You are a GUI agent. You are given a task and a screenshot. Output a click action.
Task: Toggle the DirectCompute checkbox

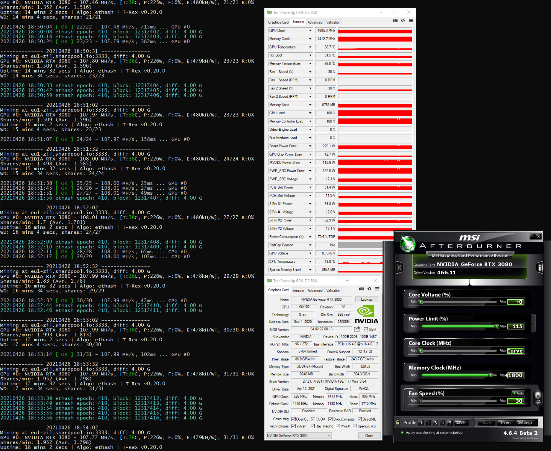(x=331, y=419)
